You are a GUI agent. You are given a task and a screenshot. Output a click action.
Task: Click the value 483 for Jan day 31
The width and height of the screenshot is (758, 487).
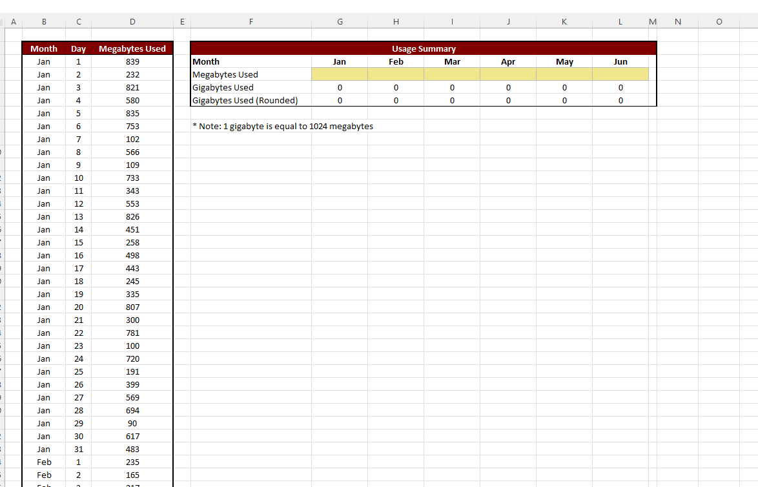tap(132, 450)
